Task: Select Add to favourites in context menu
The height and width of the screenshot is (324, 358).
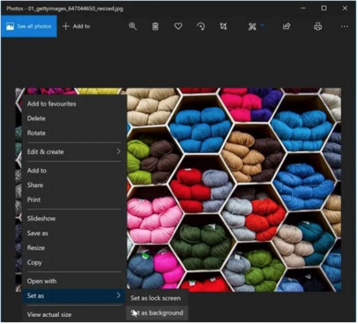Action: (51, 104)
